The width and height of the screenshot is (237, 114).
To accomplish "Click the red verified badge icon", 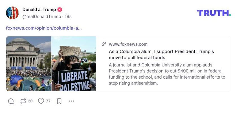I will tap(60, 10).
